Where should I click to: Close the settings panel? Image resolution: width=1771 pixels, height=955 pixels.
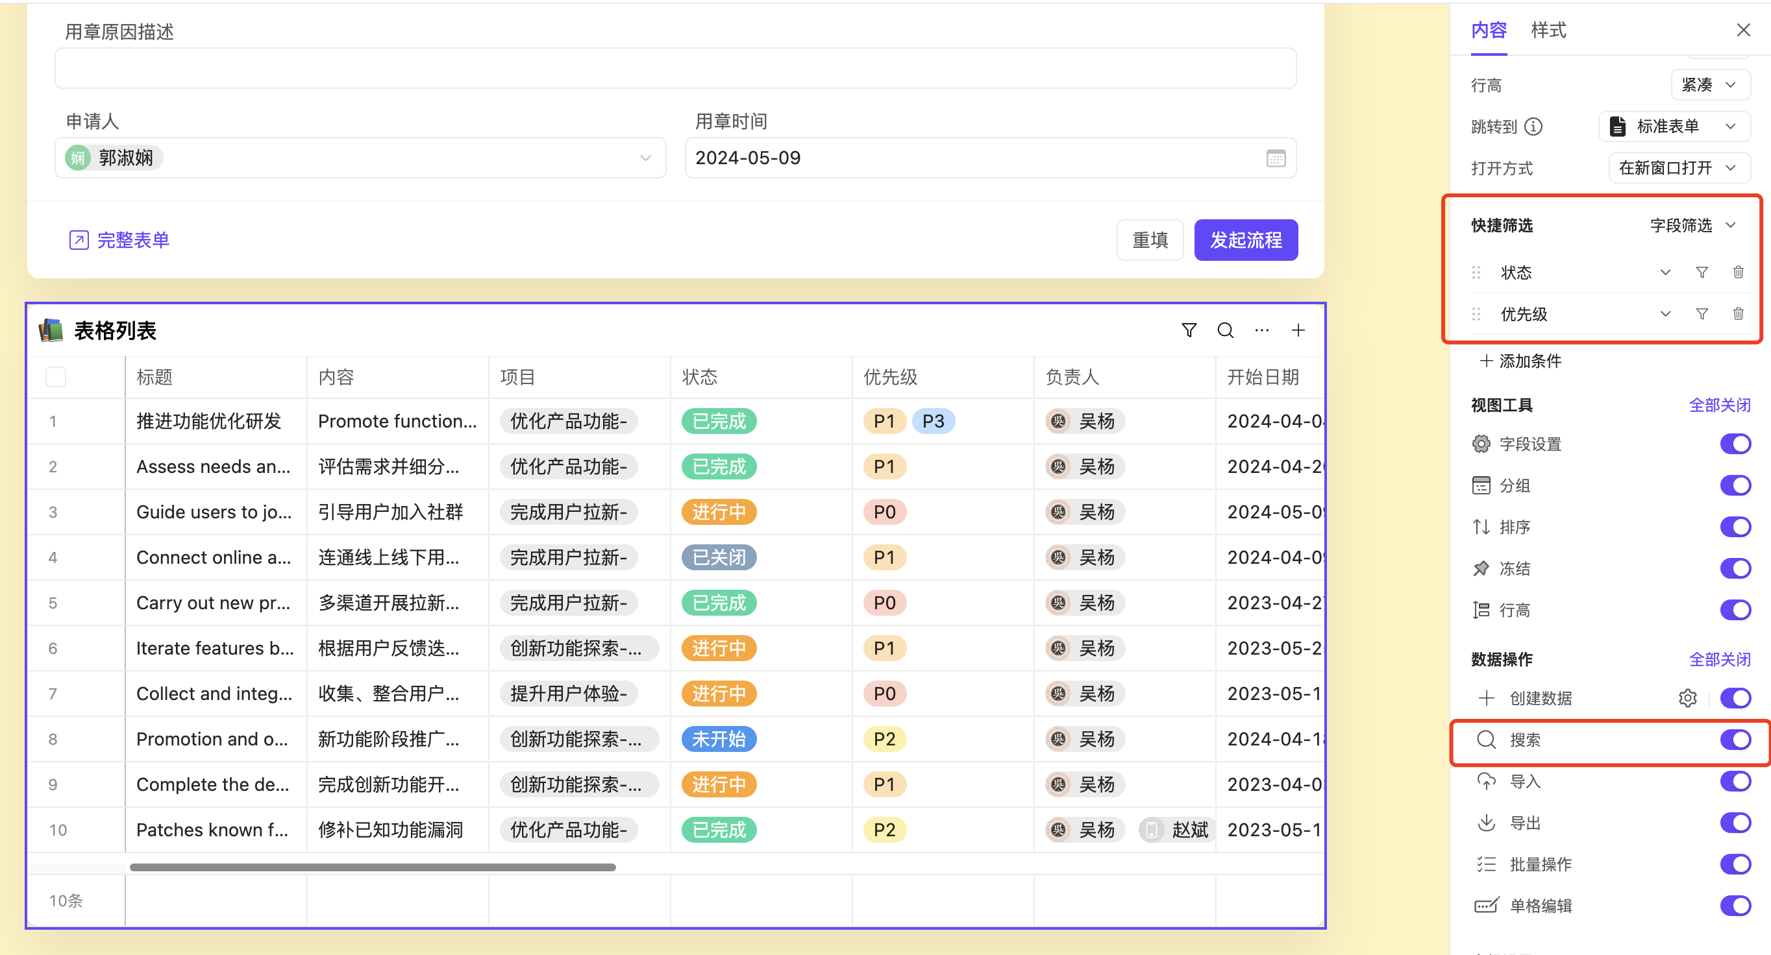(x=1743, y=30)
